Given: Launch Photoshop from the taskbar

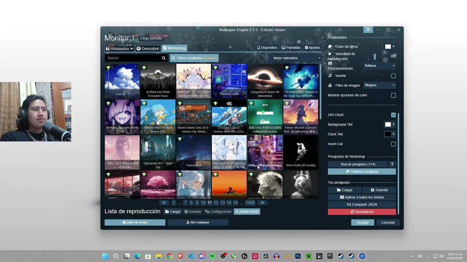Looking at the screenshot, I should 298,256.
